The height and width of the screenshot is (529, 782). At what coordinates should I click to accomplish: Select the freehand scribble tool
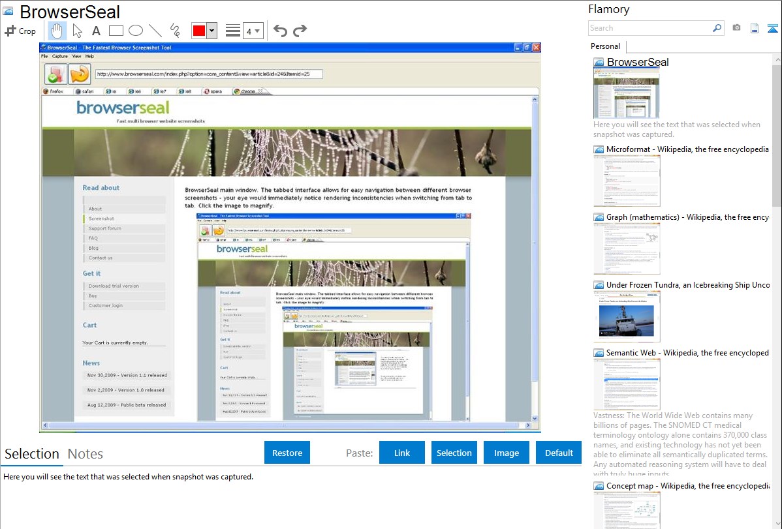click(175, 31)
